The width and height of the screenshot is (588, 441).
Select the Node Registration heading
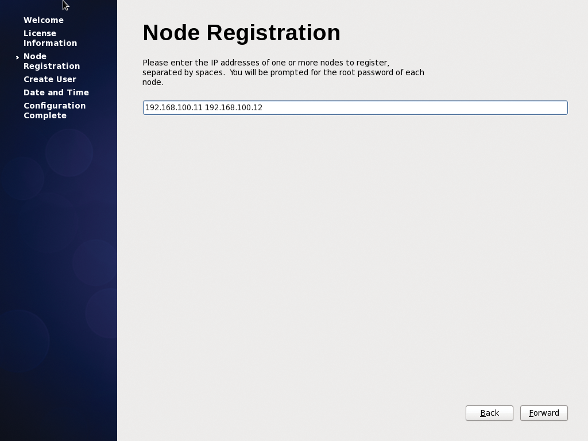(x=241, y=33)
